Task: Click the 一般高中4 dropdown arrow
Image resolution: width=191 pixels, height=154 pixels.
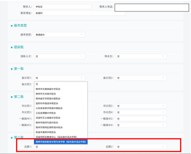Action: 163,125
